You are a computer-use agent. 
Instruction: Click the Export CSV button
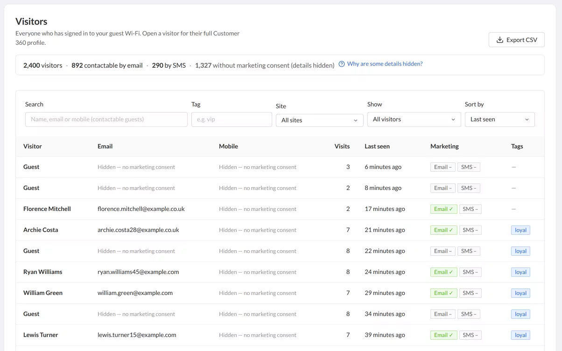click(x=517, y=40)
